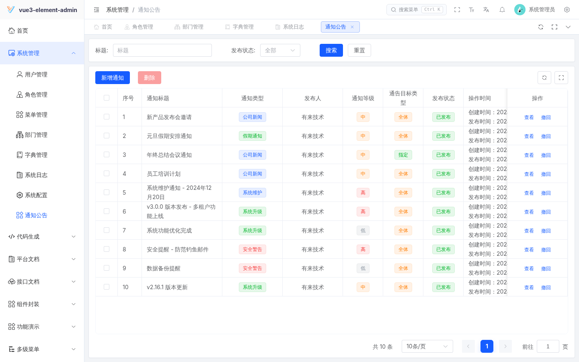Click 查看 for 系统功能优化完成
Viewport: 579px width, 362px height.
coord(529,231)
